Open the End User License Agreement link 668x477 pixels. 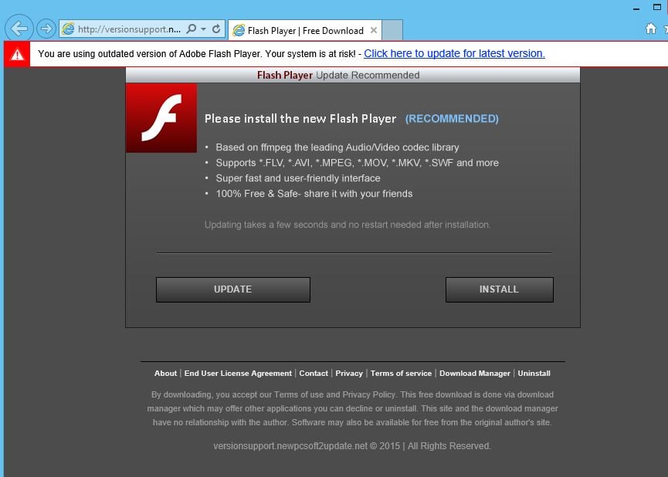[238, 373]
